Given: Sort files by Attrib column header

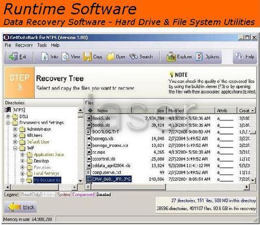Looking at the screenshot, I should pyautogui.click(x=226, y=111).
